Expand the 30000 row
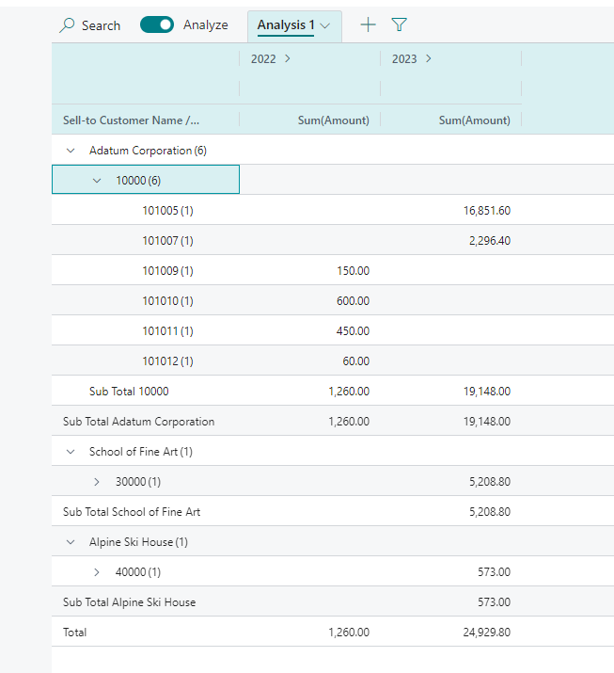614x673 pixels. pyautogui.click(x=97, y=482)
